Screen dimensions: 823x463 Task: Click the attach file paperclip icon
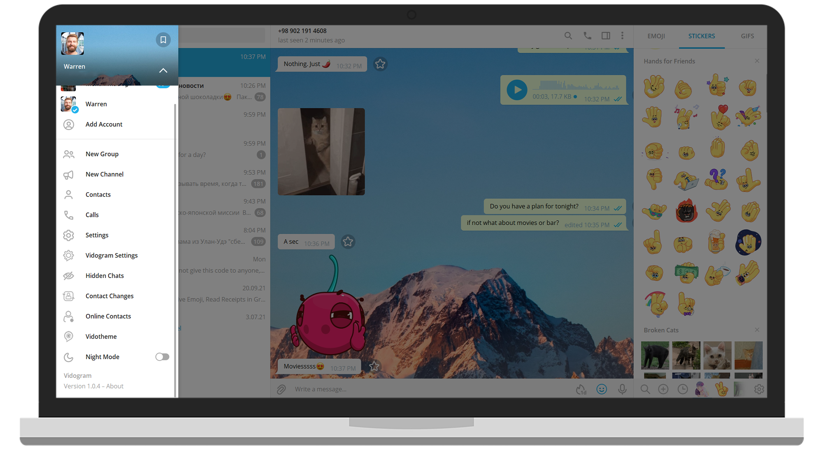[281, 389]
